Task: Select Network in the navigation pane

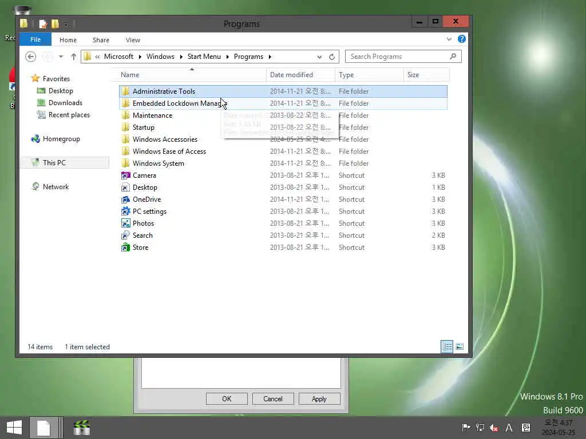Action: coord(56,187)
